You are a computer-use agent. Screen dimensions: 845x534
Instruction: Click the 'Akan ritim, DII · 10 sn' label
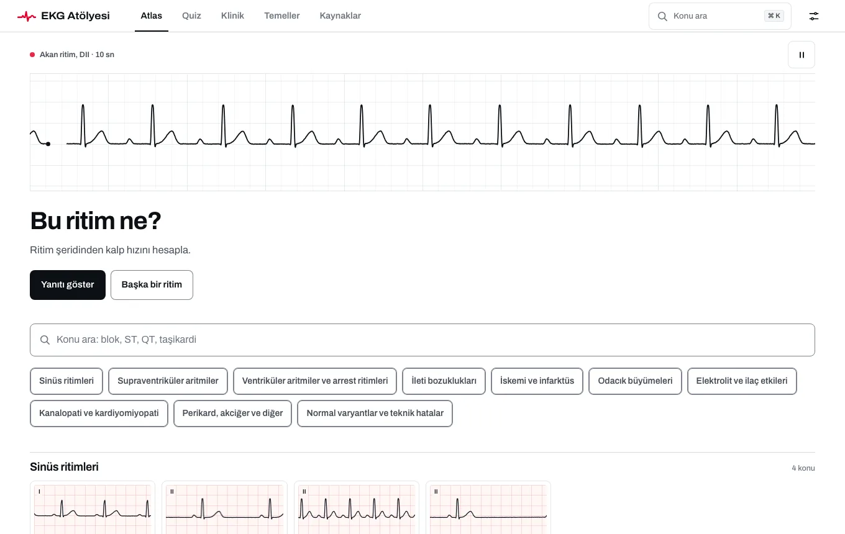click(77, 55)
